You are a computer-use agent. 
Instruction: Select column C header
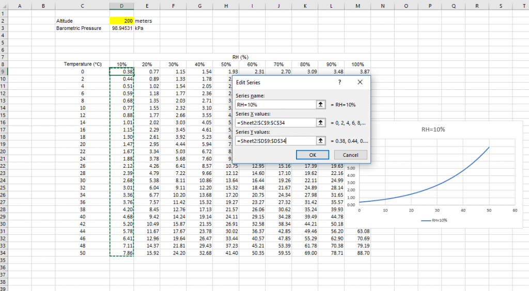click(x=82, y=6)
